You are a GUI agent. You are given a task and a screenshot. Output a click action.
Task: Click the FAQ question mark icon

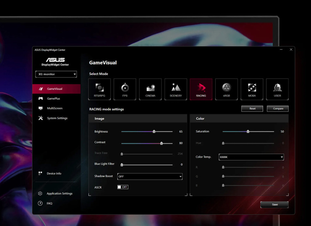pyautogui.click(x=40, y=203)
